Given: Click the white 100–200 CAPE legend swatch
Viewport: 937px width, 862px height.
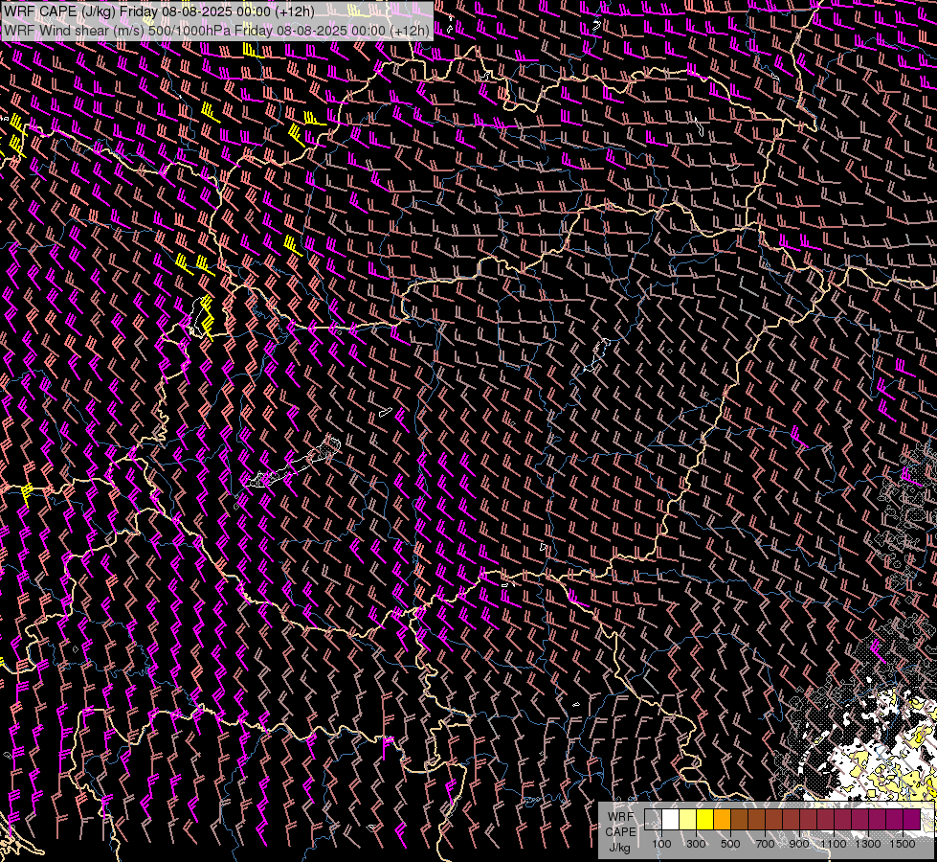Looking at the screenshot, I should [x=671, y=819].
